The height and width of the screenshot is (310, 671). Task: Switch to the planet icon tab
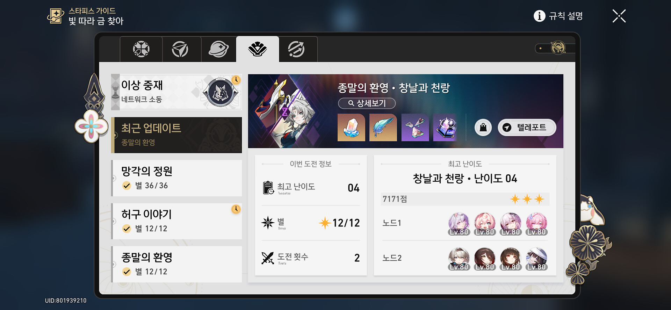[x=219, y=49]
